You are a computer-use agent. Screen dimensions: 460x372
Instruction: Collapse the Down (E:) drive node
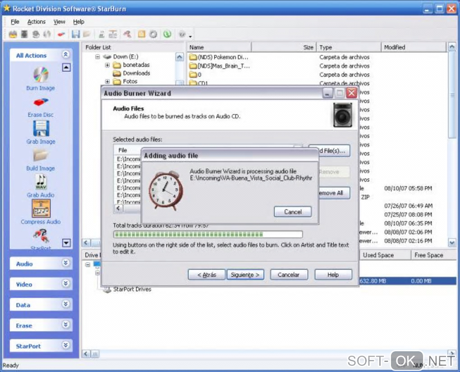point(97,57)
